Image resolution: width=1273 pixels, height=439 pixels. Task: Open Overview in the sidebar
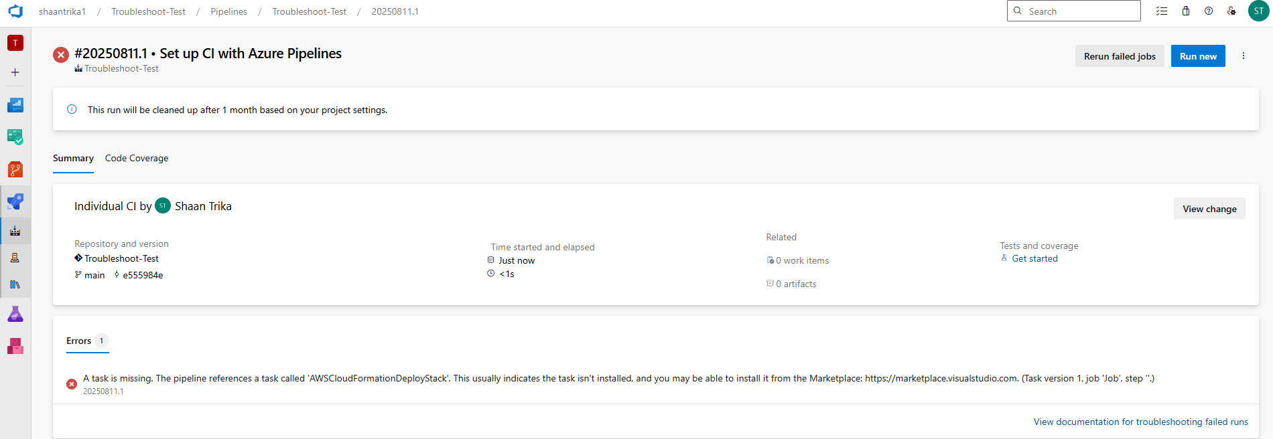tap(15, 105)
